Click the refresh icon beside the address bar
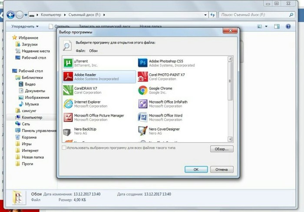The height and width of the screenshot is (212, 304). (x=213, y=15)
